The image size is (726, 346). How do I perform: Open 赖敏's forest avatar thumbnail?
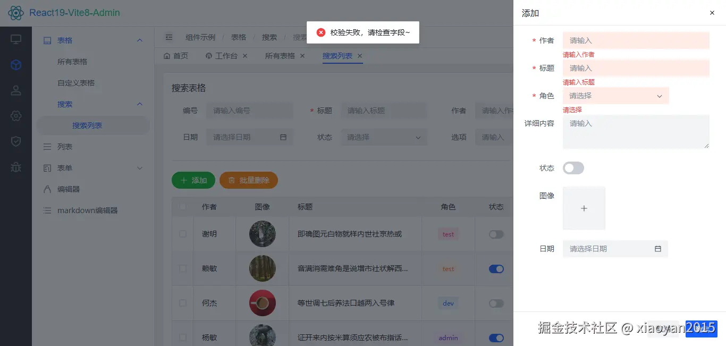[263, 268]
